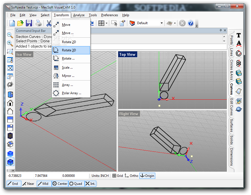The height and width of the screenshot is (195, 251).
Task: Click the Text creation T icon
Action: (x=239, y=35)
